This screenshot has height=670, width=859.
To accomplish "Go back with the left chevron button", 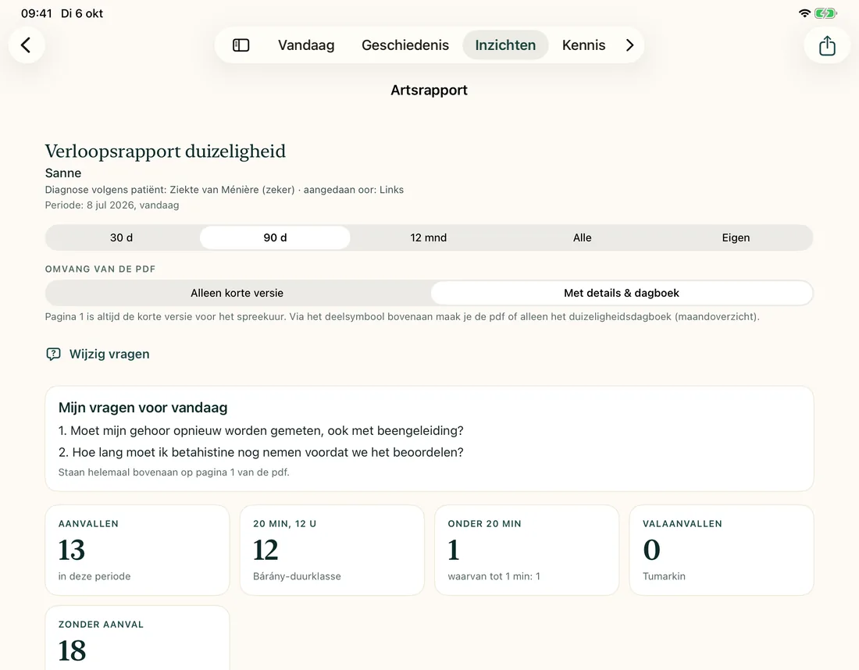I will coord(26,45).
